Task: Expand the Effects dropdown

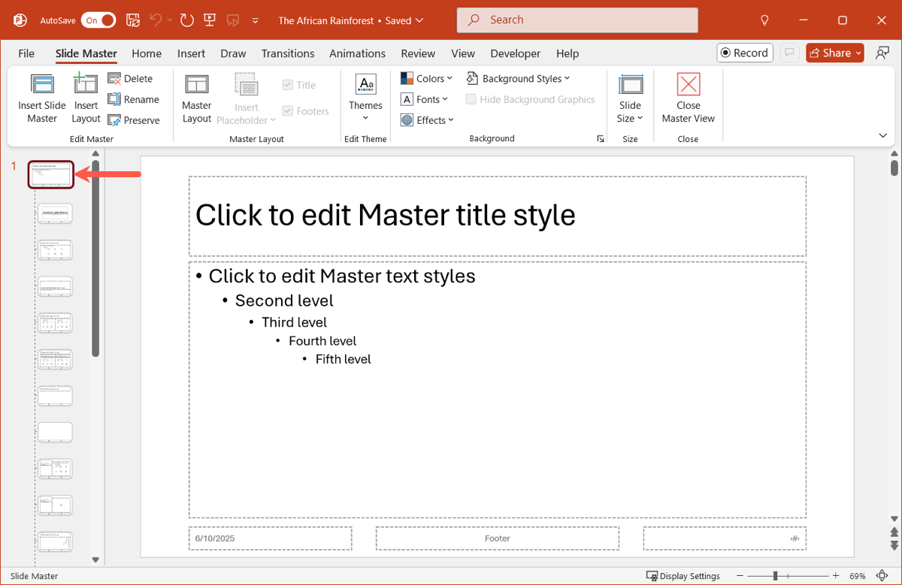Action: [427, 120]
